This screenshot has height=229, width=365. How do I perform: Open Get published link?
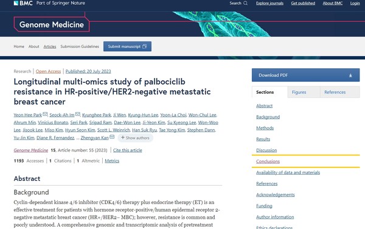point(303,3)
